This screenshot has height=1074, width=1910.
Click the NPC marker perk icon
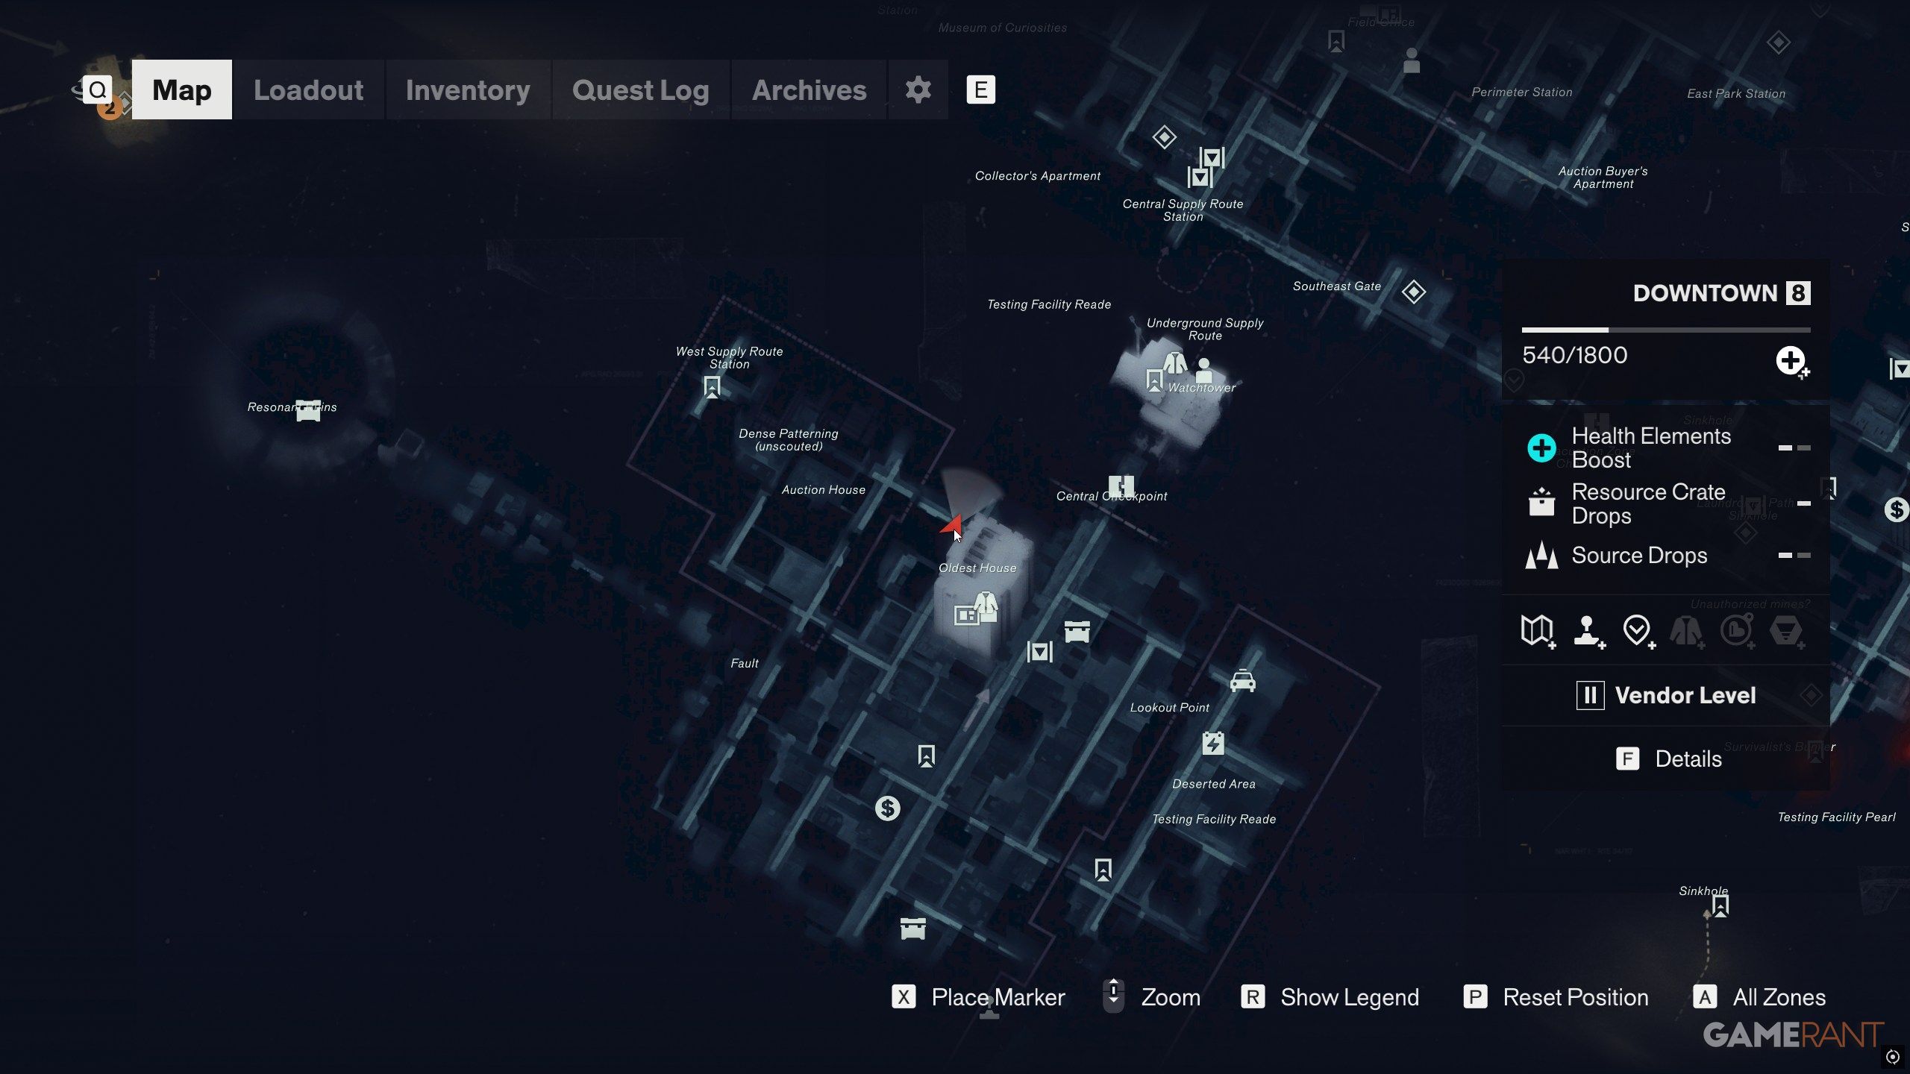tap(1588, 631)
